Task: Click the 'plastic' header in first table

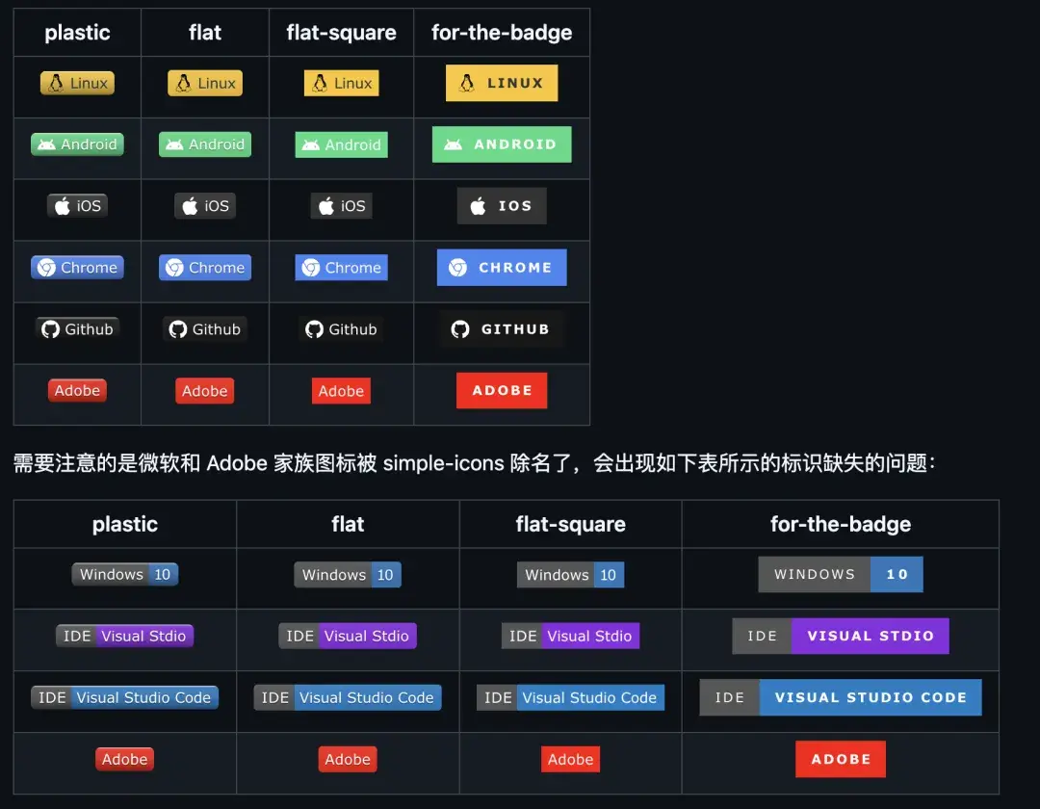Action: point(78,33)
